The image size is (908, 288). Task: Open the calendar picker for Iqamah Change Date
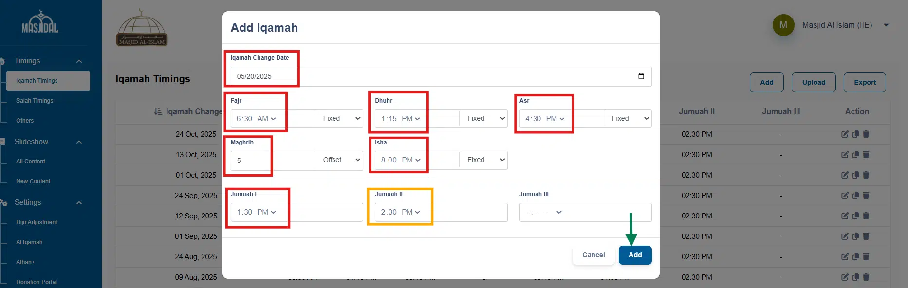(641, 76)
